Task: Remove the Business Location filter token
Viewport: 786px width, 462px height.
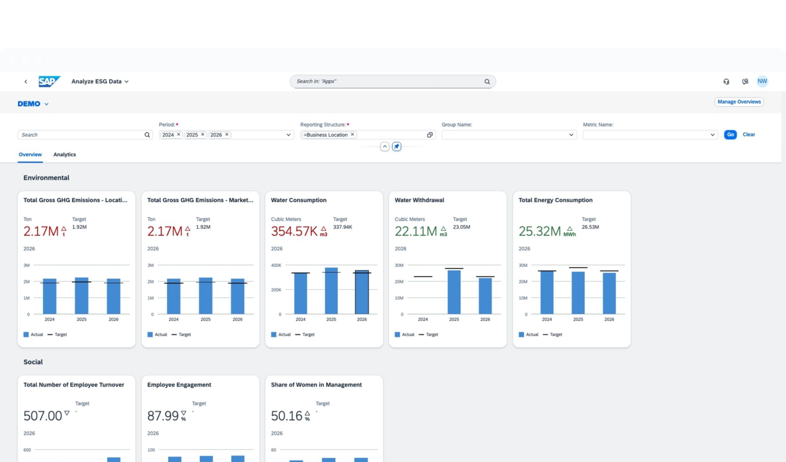Action: tap(352, 135)
